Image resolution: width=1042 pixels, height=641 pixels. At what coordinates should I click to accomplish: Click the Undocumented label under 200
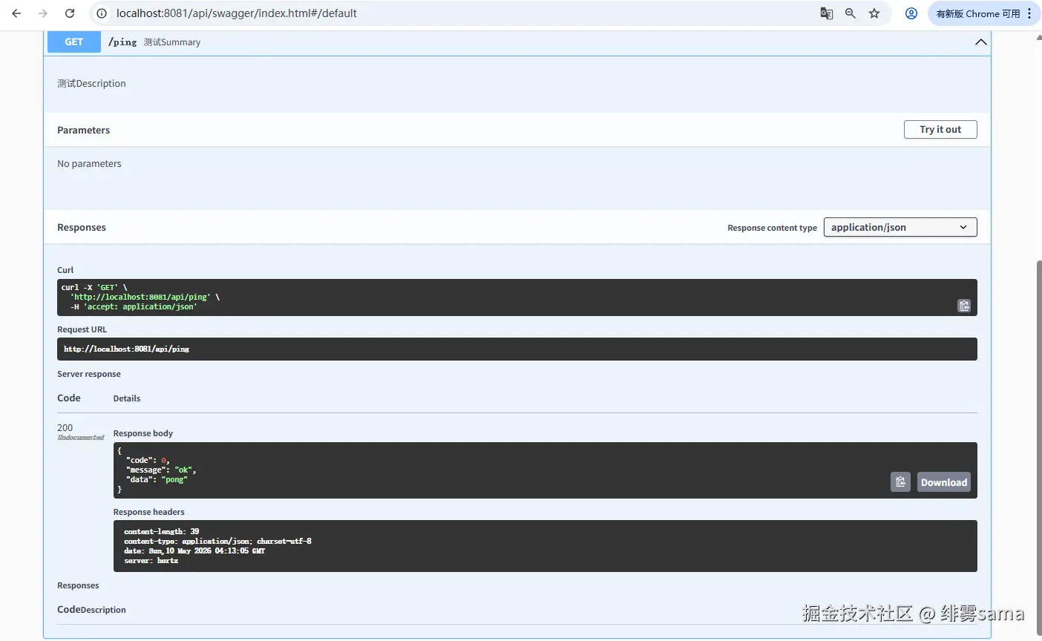81,438
